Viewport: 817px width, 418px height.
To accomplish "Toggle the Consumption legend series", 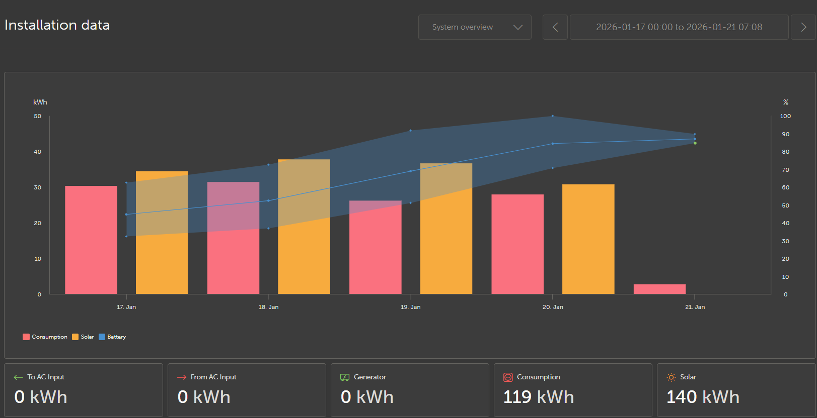I will point(45,337).
